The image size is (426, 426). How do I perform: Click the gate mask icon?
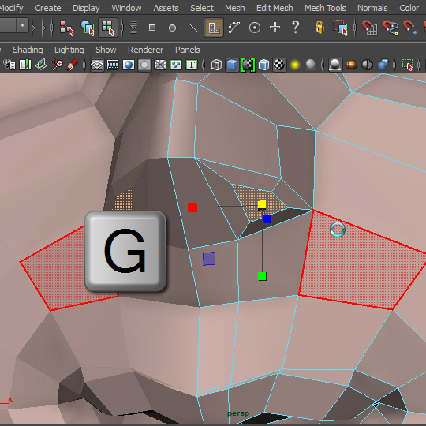(x=144, y=65)
